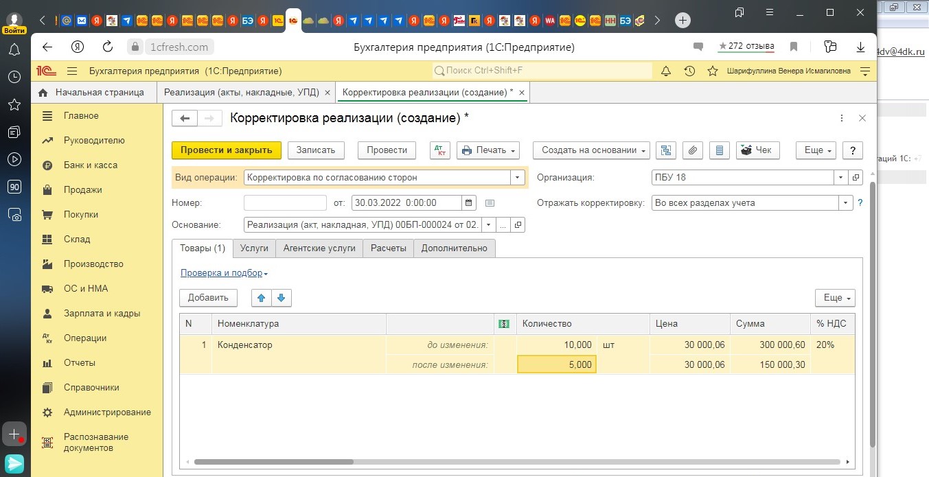
Task: Open the amount settings icon in table header
Action: pos(505,324)
